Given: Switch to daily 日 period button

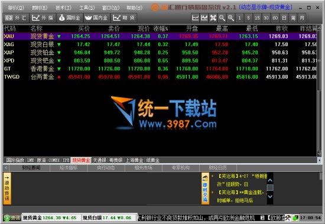Looking at the screenshot, I should pyautogui.click(x=284, y=18).
